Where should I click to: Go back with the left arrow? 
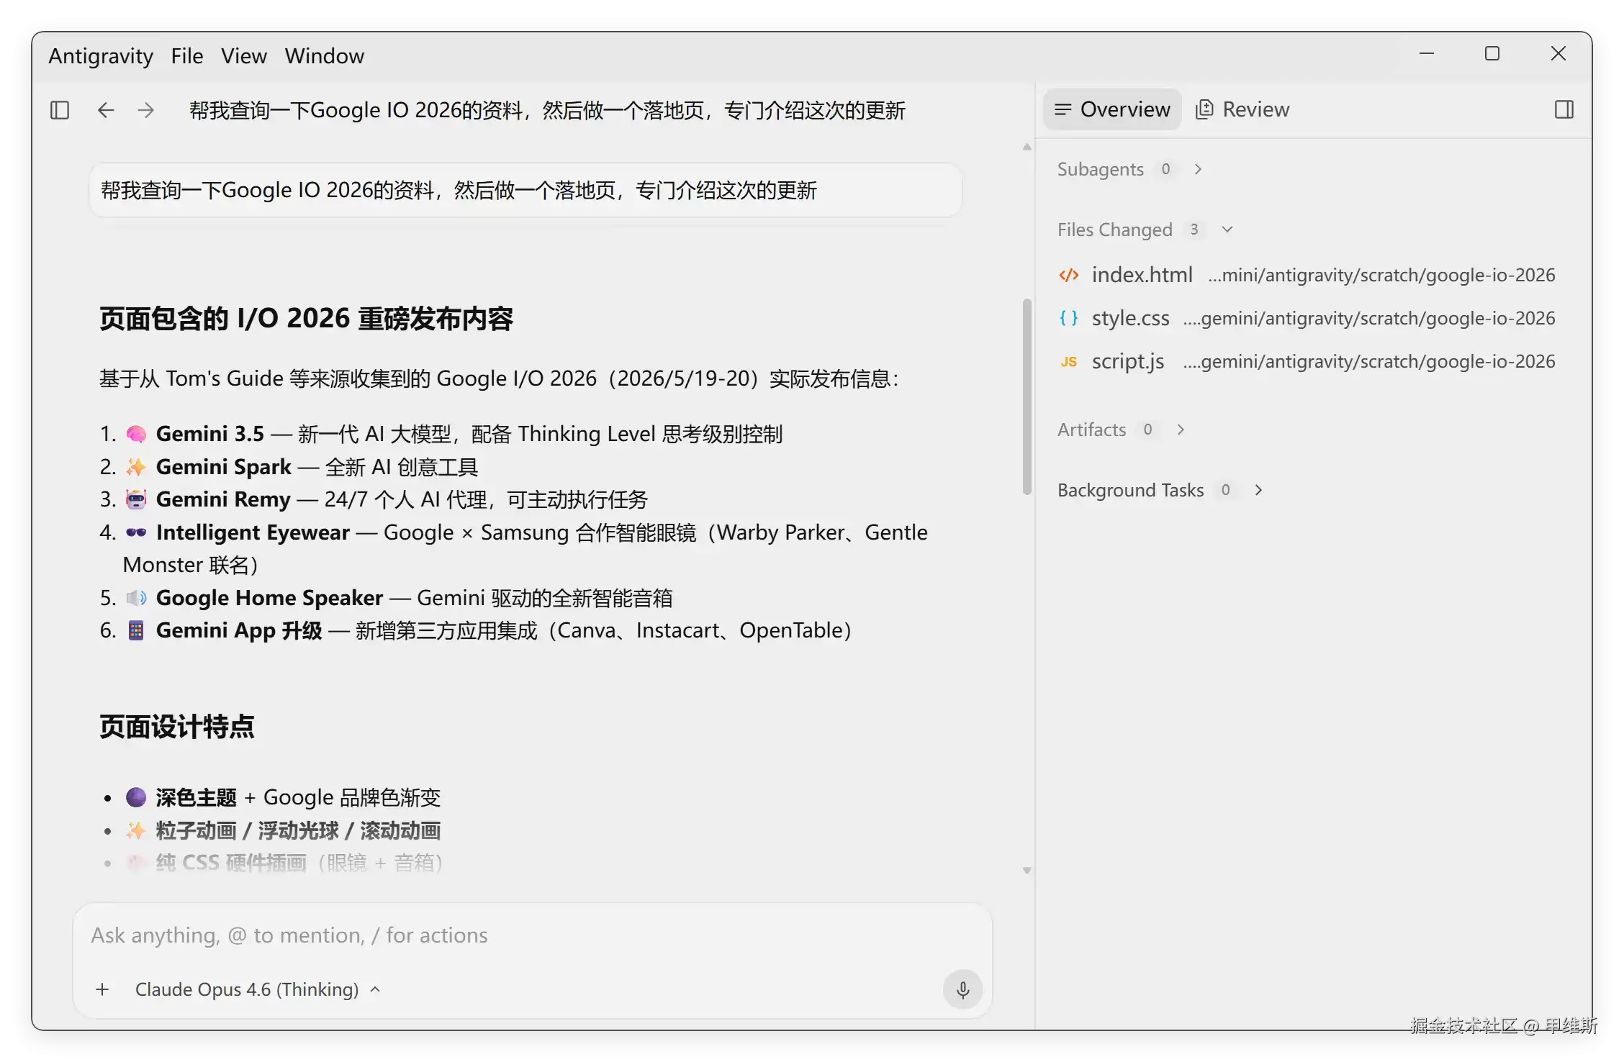106,110
